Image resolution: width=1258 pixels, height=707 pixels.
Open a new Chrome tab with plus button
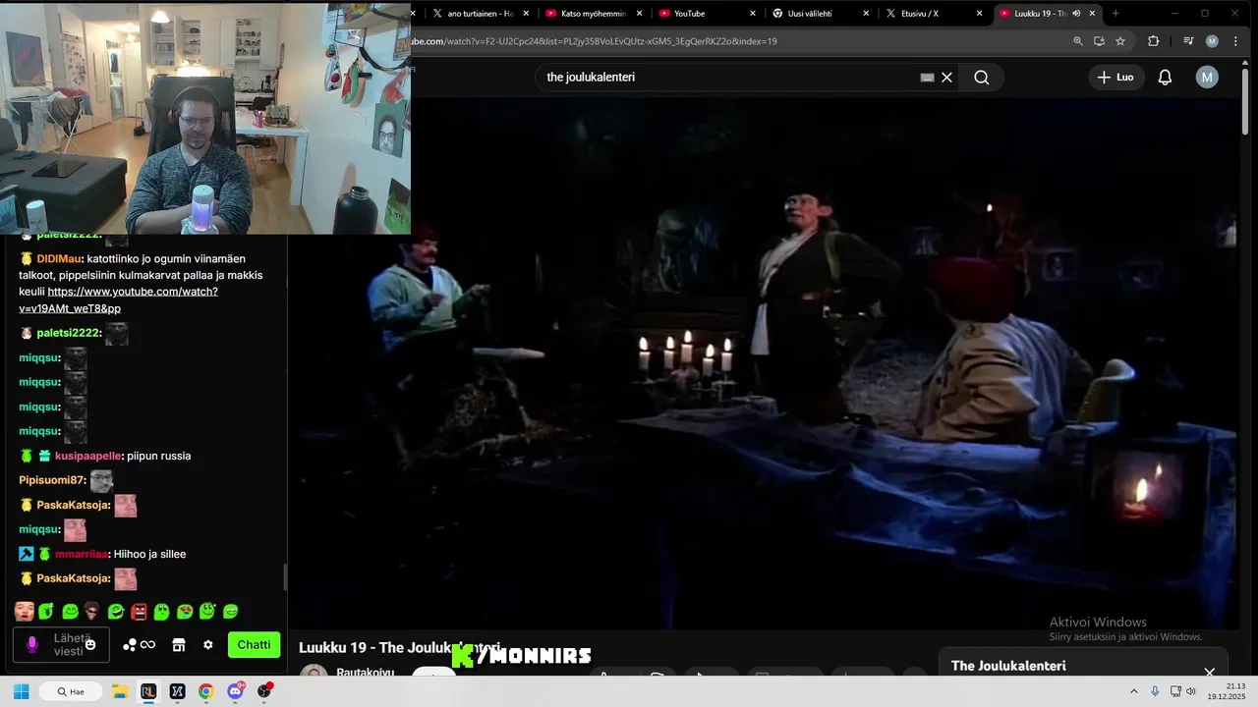click(1115, 14)
